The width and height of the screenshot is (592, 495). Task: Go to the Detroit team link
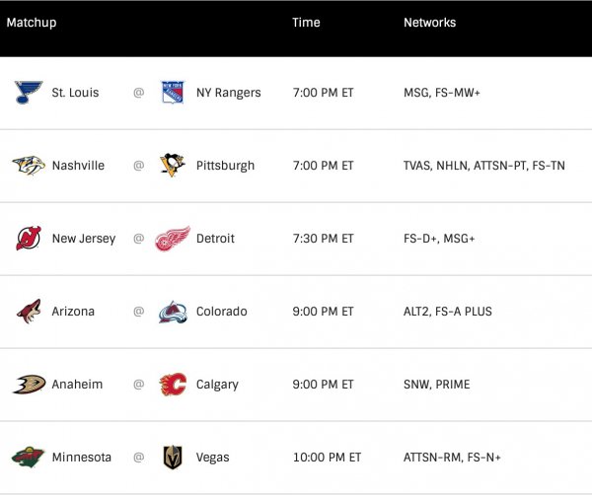(215, 239)
